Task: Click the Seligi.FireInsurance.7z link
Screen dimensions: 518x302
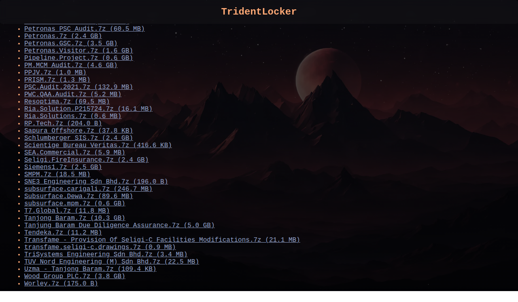Action: tap(86, 160)
